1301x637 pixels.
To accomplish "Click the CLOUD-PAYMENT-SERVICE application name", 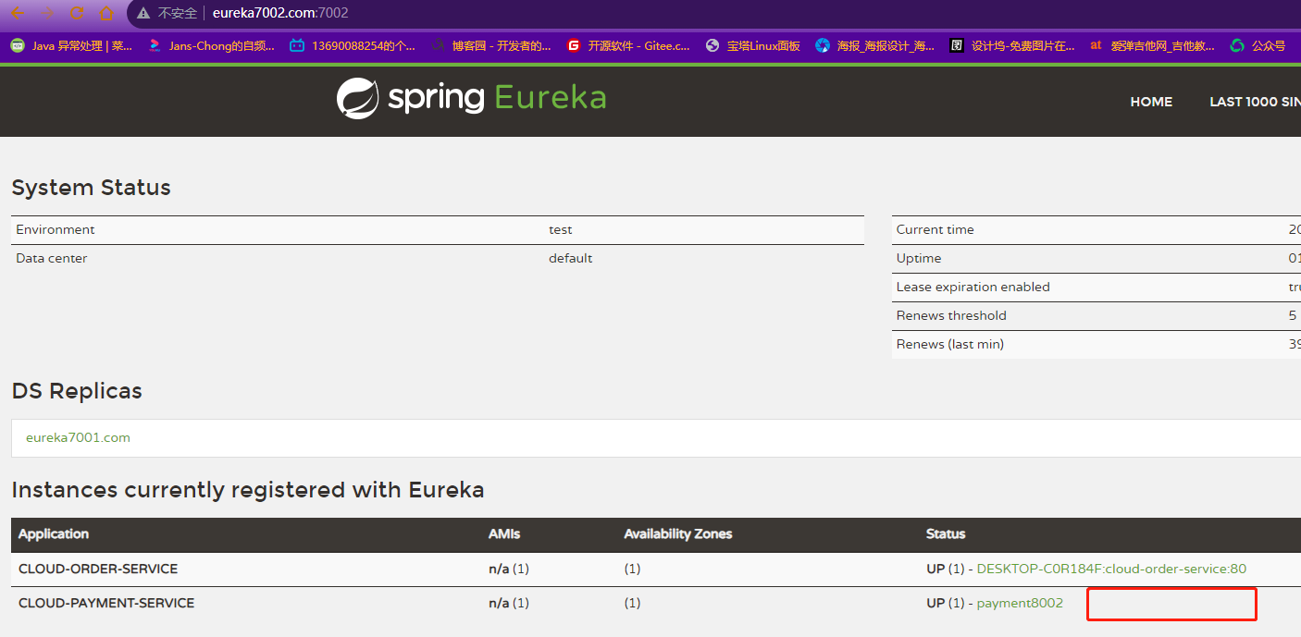I will [x=106, y=603].
